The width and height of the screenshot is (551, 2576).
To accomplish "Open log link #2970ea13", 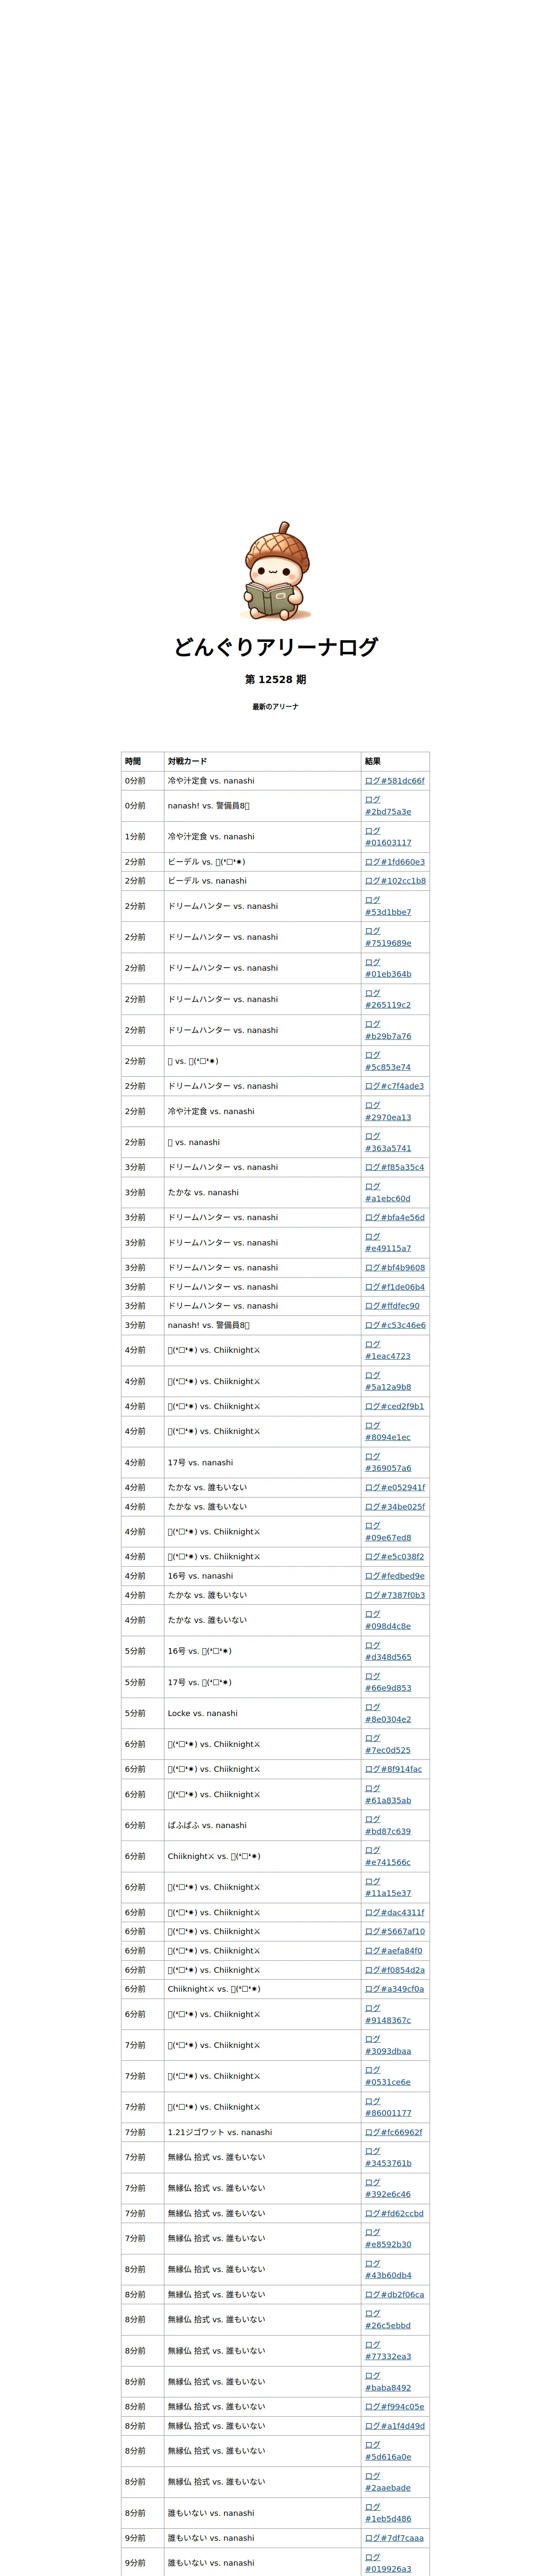I will 388,1111.
